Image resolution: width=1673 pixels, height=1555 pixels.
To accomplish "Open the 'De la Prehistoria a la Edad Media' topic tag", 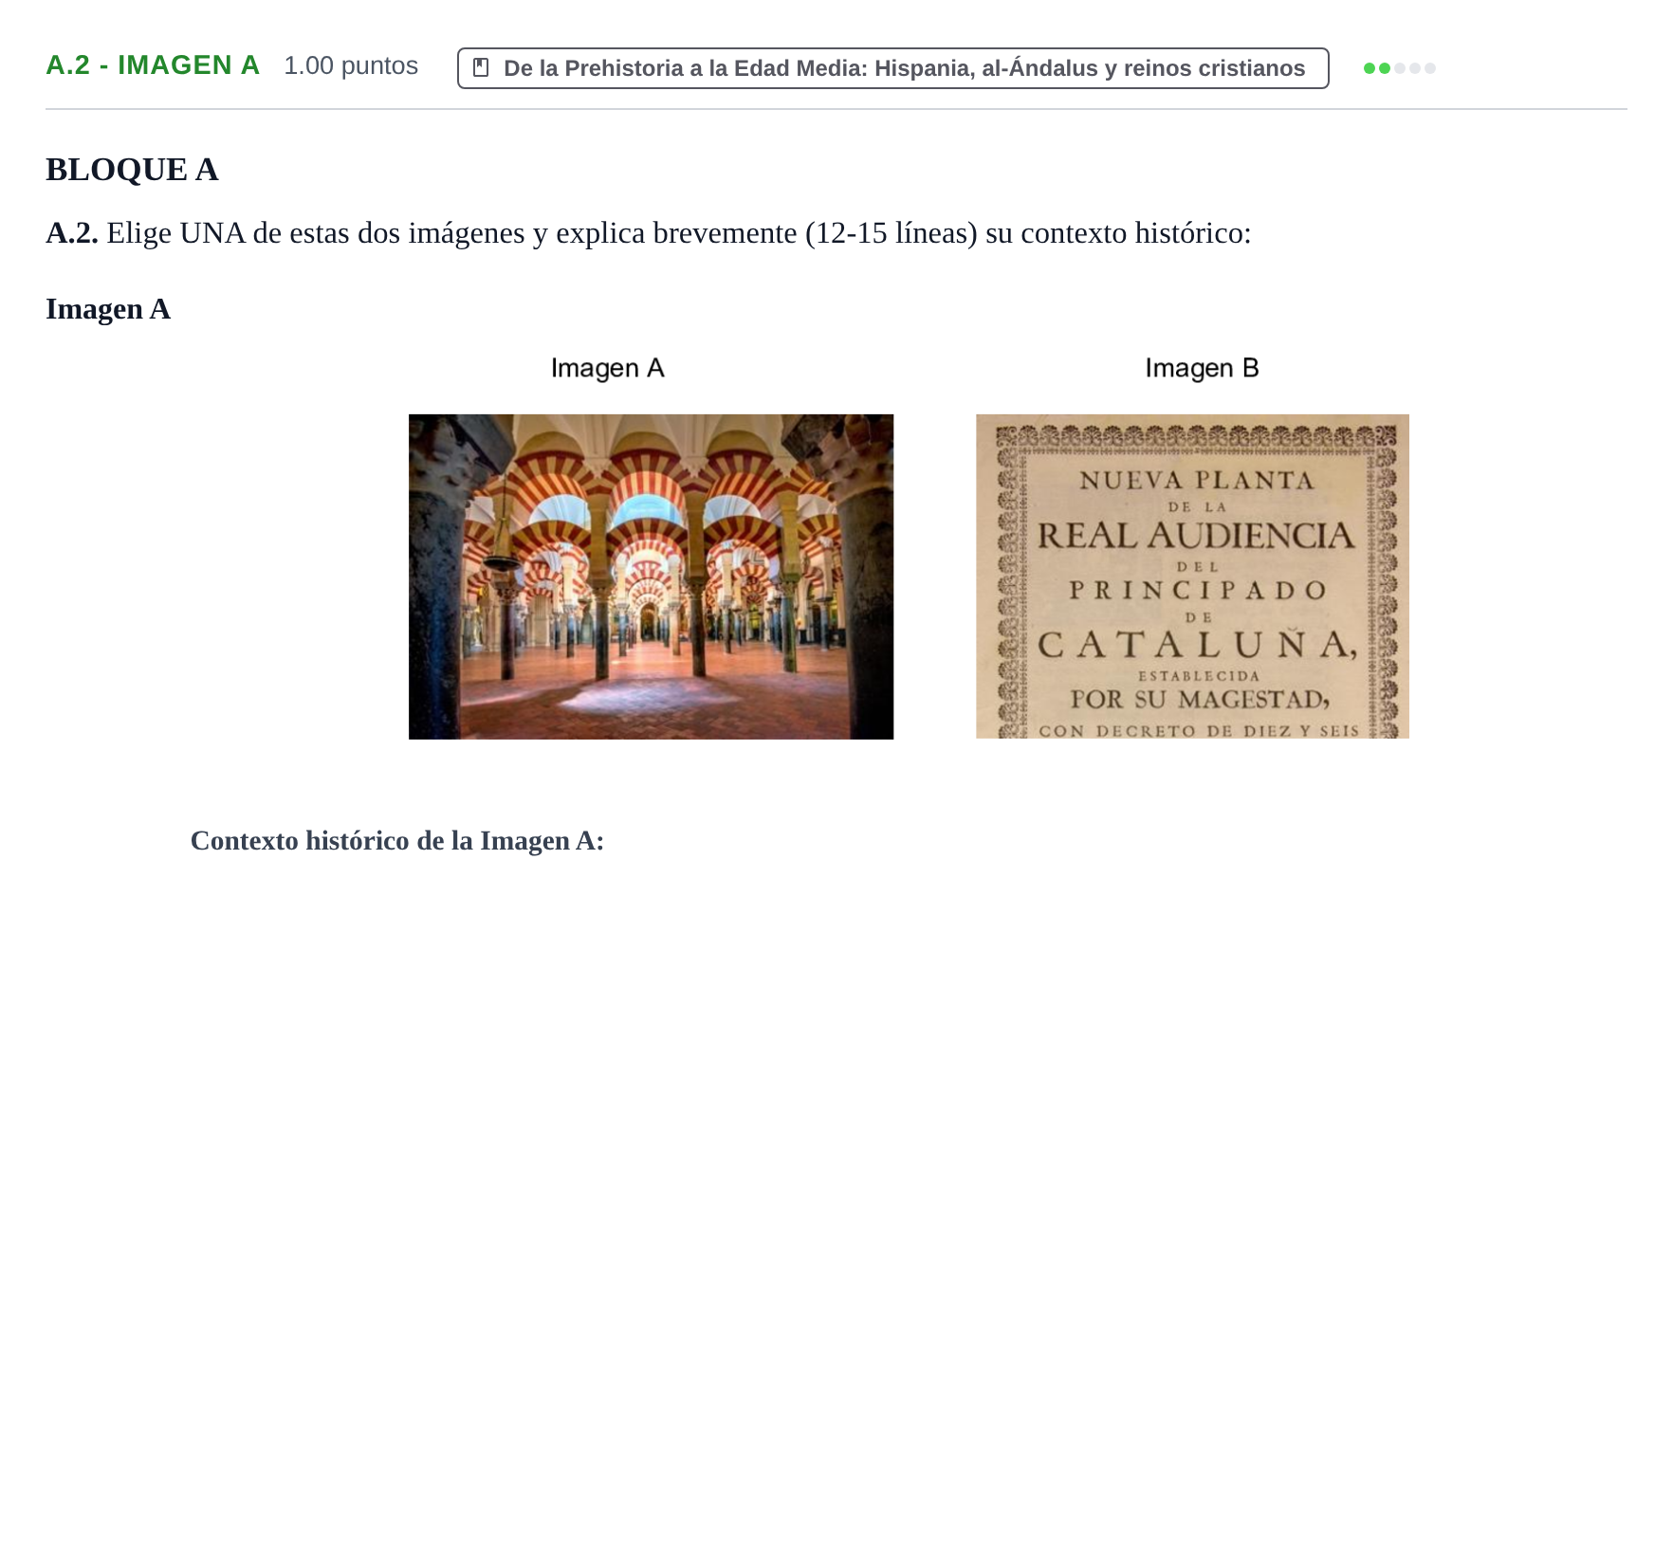I will coord(892,68).
